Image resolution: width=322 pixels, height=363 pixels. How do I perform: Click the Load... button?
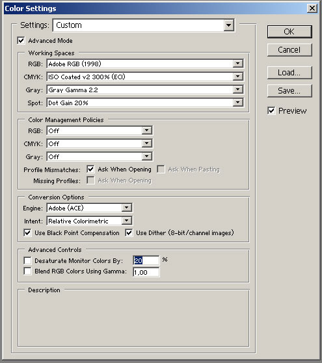(x=289, y=73)
